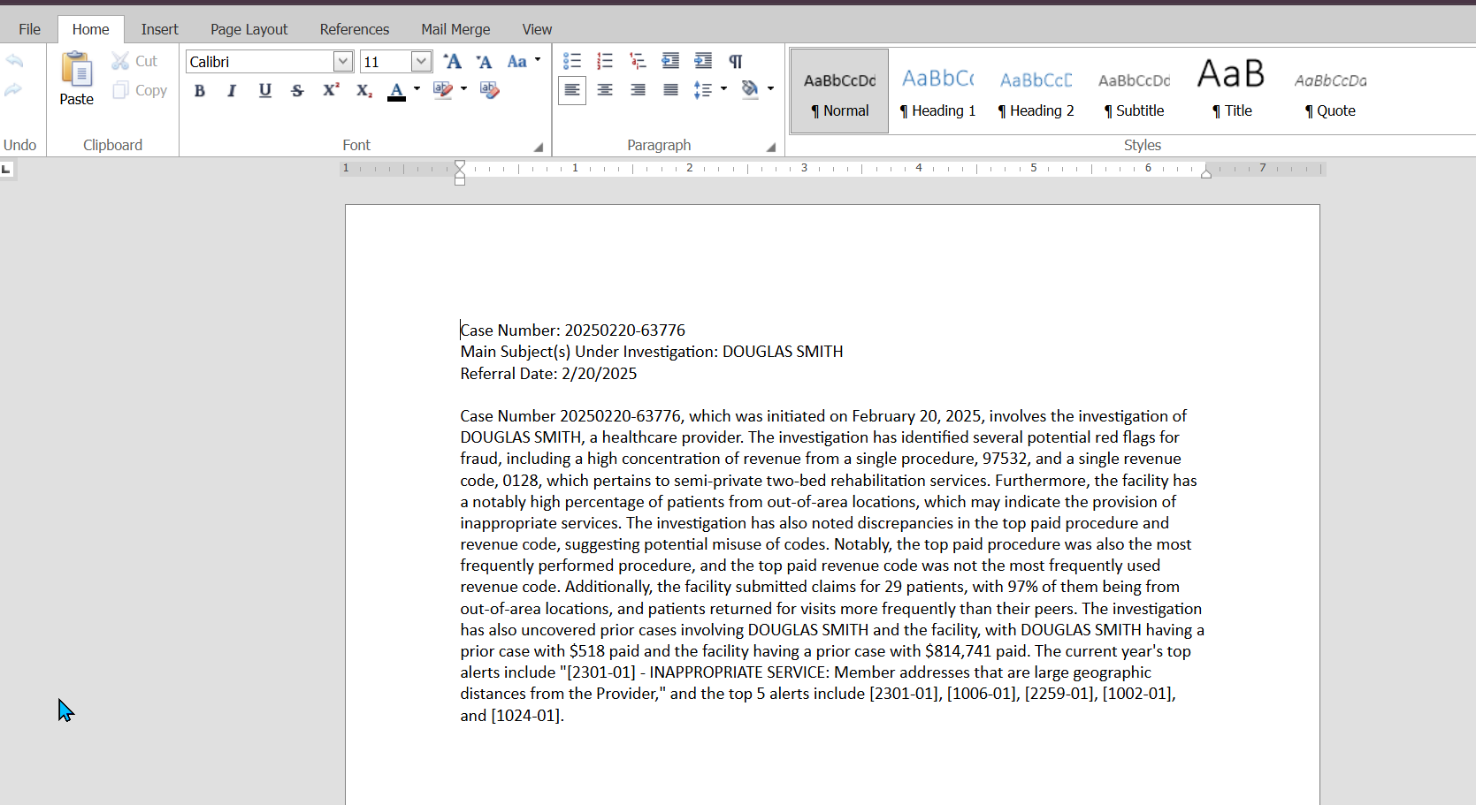1476x805 pixels.
Task: Toggle italic formatting
Action: coord(232,90)
